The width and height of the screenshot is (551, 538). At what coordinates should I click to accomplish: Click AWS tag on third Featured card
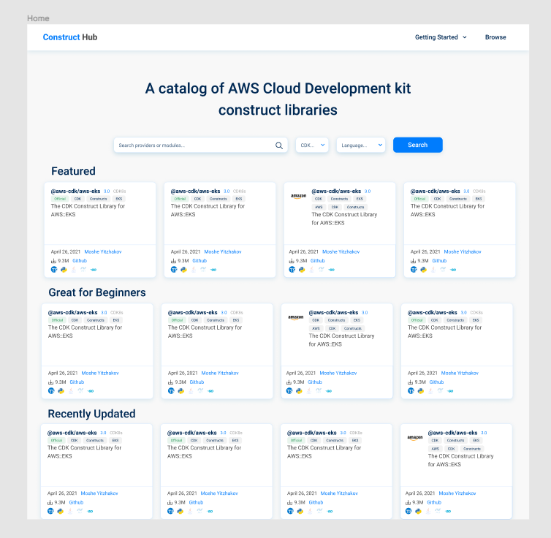pyautogui.click(x=319, y=207)
